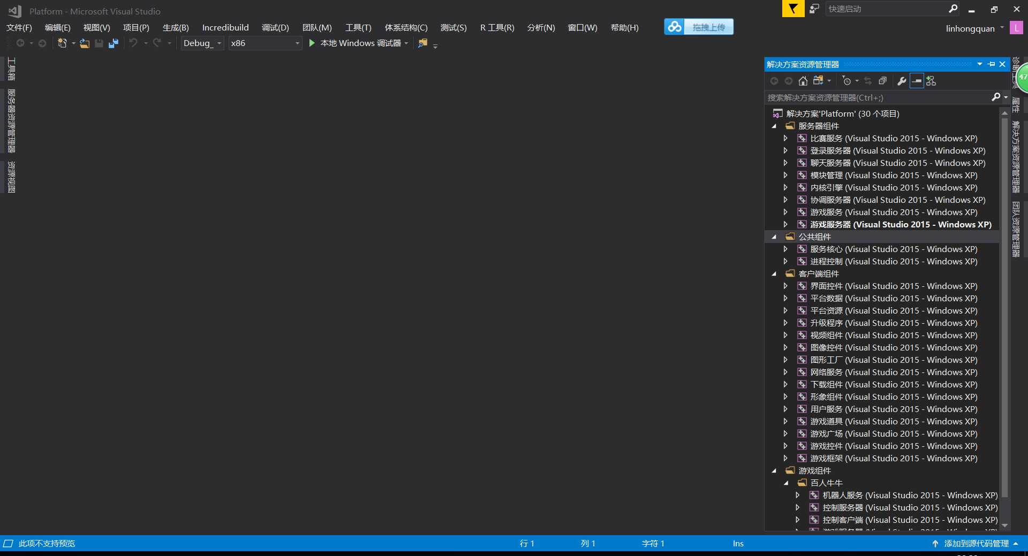The image size is (1028, 556).
Task: Click the scroll-down arrow of Solution Explorer
Action: pos(1004,525)
